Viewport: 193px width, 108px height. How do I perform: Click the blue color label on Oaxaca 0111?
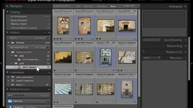[x=113, y=70]
